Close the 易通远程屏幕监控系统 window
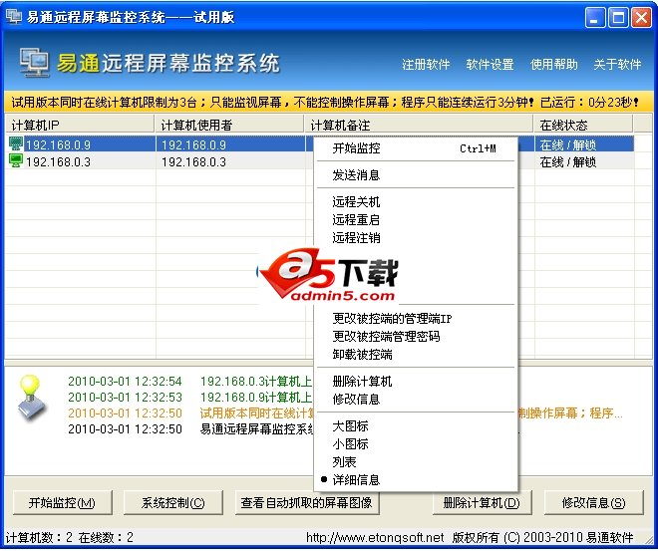Screen dimensions: 658x551 (x=642, y=18)
